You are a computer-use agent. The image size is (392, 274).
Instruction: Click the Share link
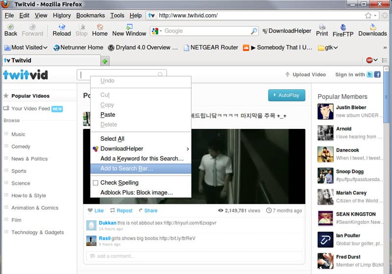(151, 210)
